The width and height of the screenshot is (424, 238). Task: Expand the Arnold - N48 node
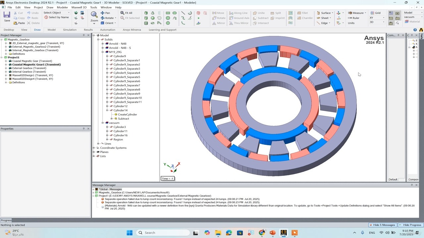[103, 44]
